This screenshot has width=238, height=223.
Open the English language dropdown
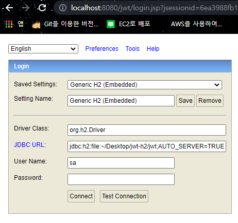[43, 49]
